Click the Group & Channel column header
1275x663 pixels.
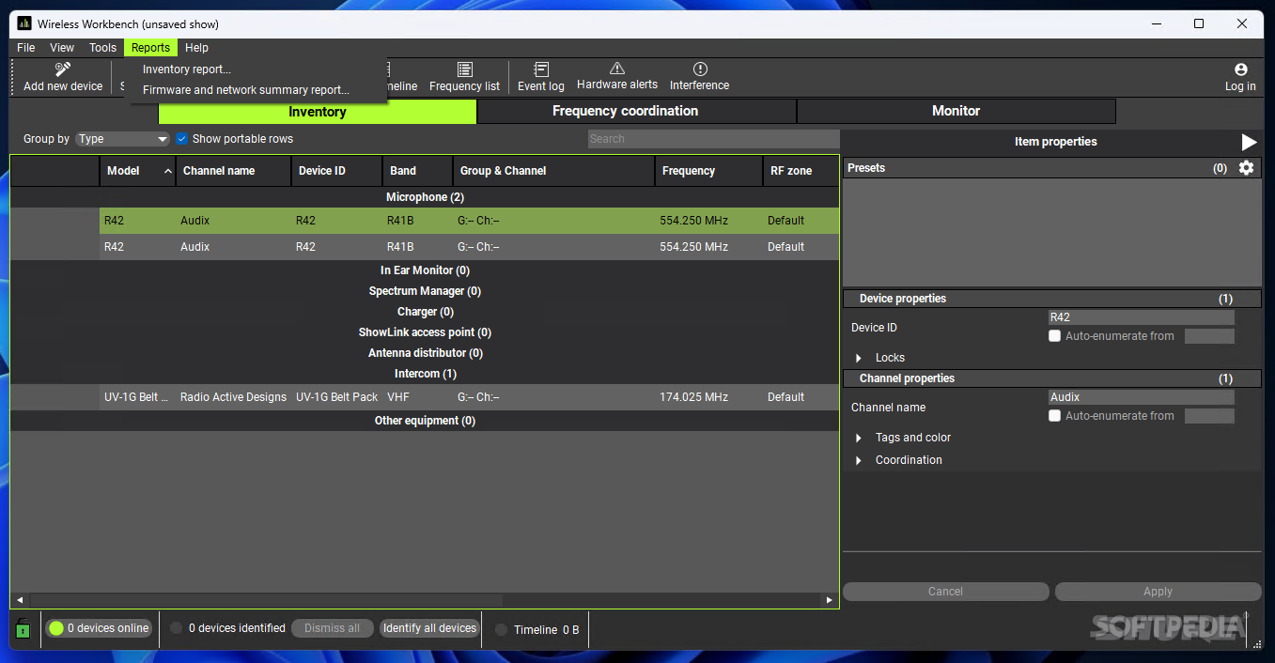[x=553, y=171]
